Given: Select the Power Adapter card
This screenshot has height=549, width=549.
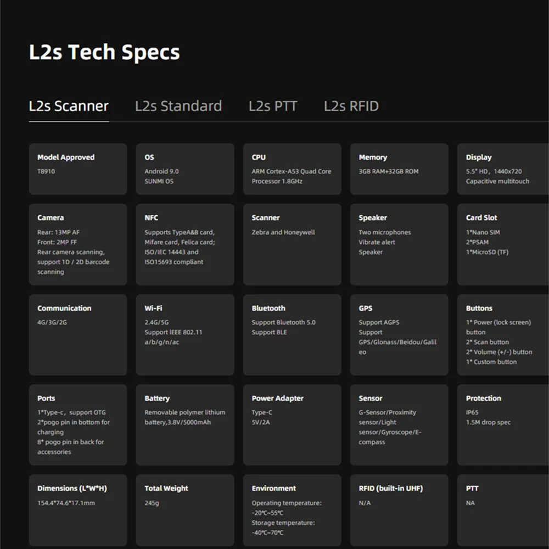Looking at the screenshot, I should coord(292,425).
